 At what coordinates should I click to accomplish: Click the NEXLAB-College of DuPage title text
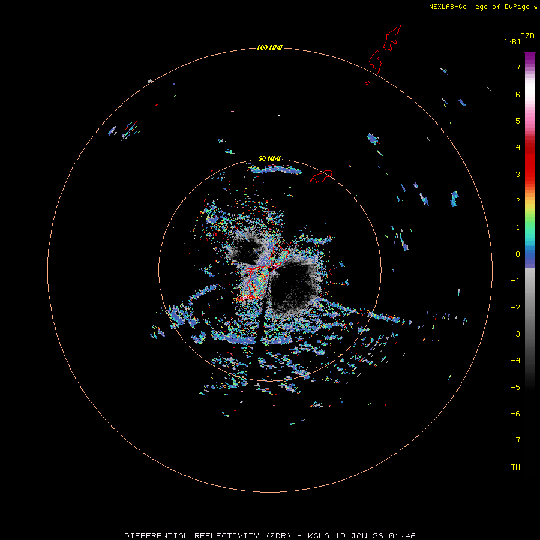tap(479, 7)
